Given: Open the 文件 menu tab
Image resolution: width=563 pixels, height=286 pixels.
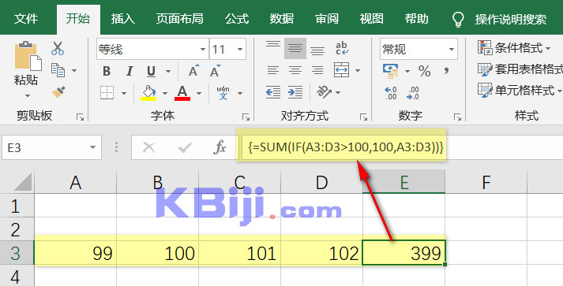Looking at the screenshot, I should [26, 19].
